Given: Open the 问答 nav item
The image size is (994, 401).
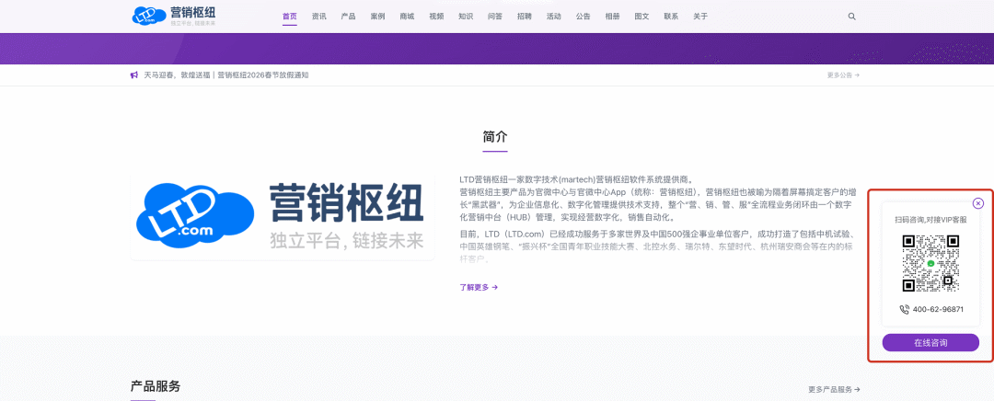Looking at the screenshot, I should click(x=495, y=17).
